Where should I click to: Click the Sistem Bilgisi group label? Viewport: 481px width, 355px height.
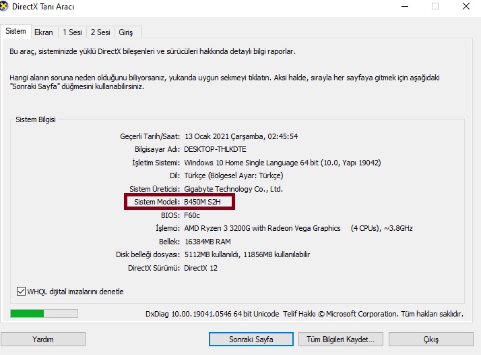(x=36, y=119)
